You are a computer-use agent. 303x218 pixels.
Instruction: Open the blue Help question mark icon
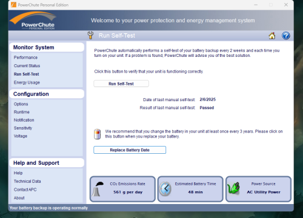(286, 36)
